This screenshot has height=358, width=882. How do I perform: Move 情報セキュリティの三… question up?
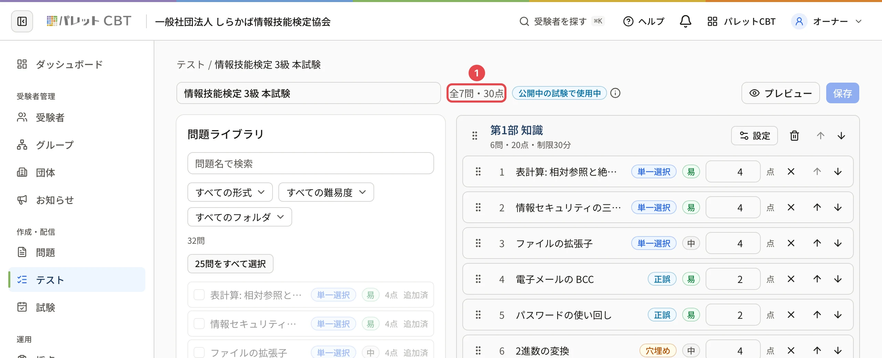[x=817, y=207]
